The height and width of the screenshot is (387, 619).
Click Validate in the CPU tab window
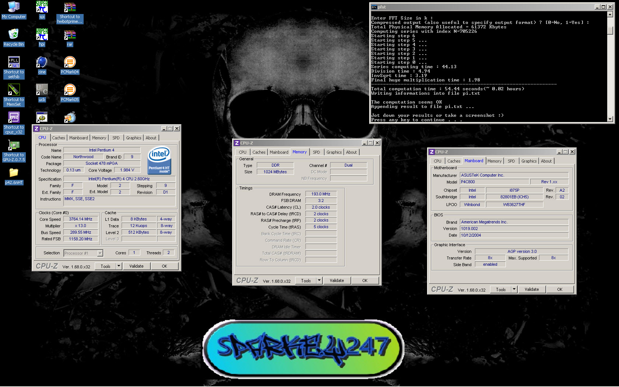tap(136, 266)
